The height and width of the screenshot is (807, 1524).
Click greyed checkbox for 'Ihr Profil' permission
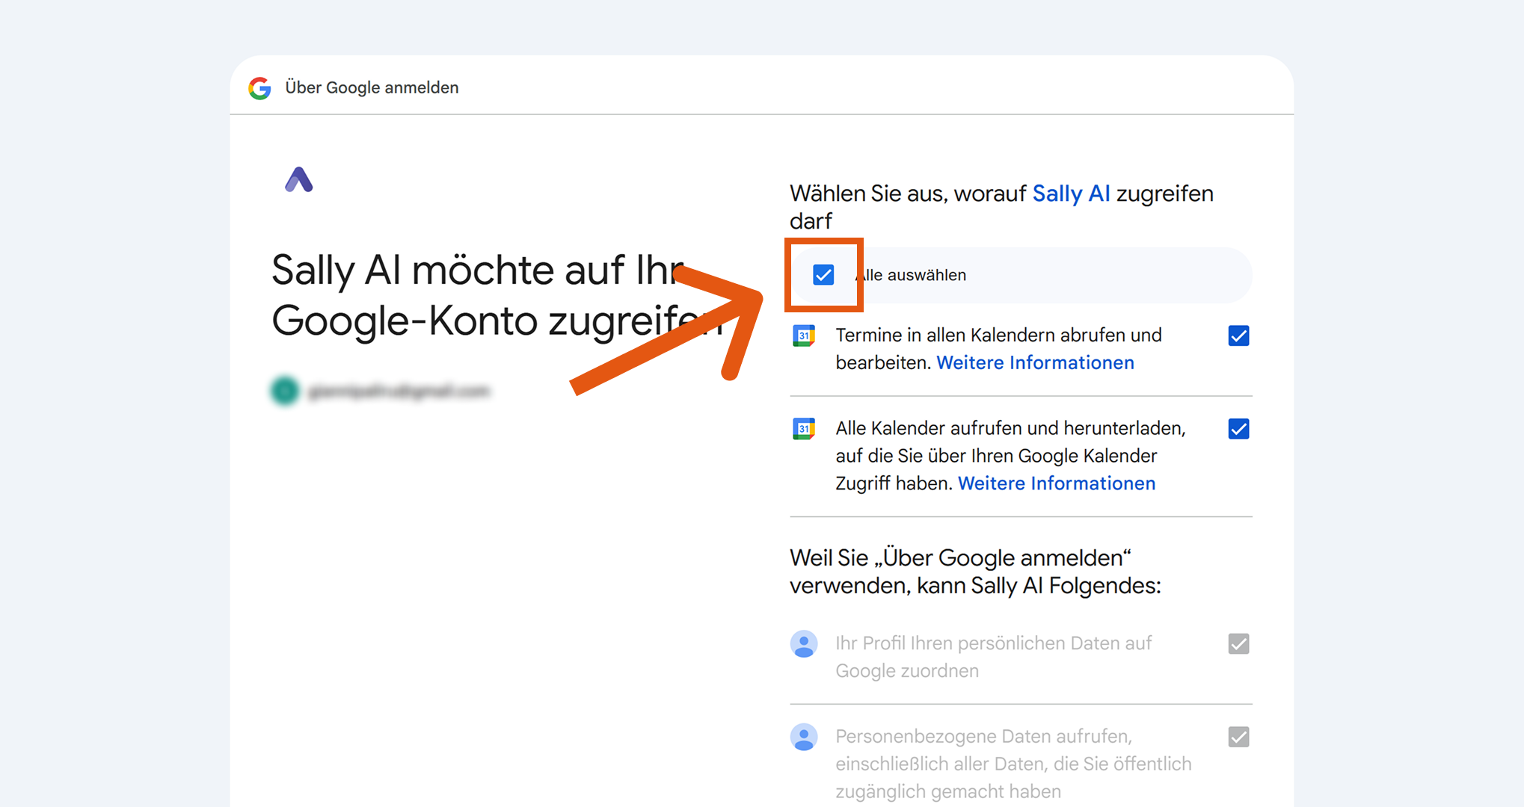(x=1238, y=643)
